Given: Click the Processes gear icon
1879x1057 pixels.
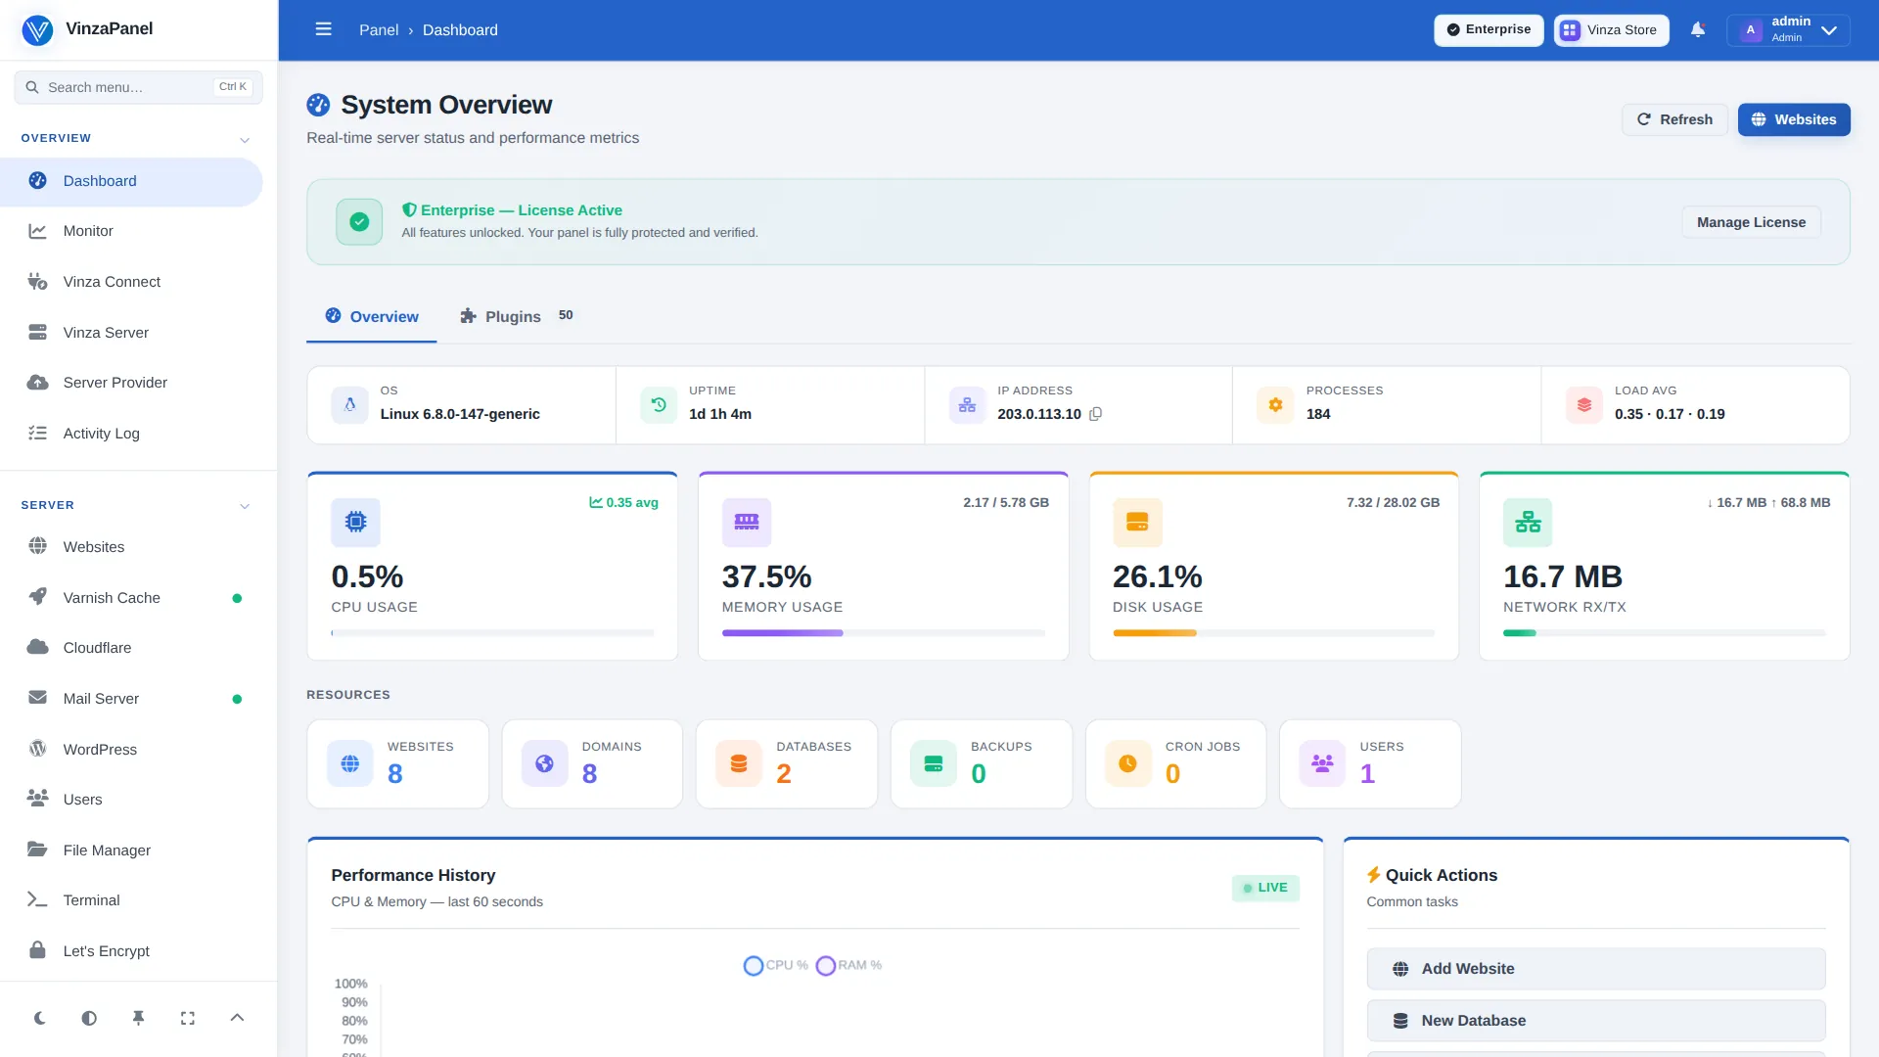Looking at the screenshot, I should pos(1275,405).
